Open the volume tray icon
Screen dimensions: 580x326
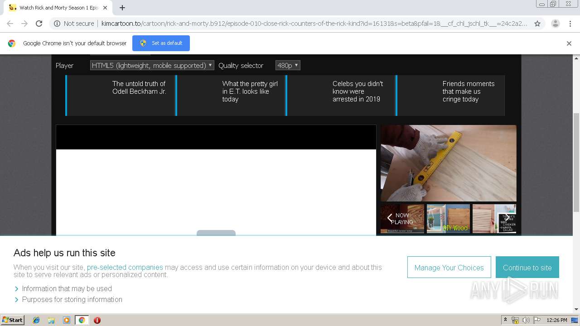coord(526,320)
